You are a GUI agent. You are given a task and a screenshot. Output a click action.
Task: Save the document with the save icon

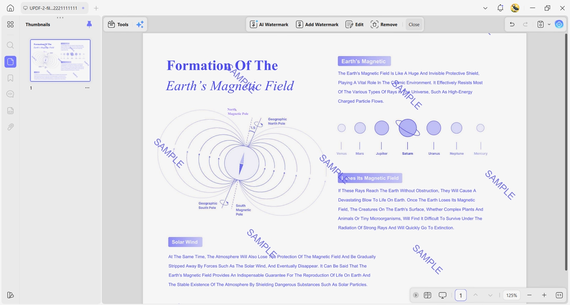click(x=541, y=25)
